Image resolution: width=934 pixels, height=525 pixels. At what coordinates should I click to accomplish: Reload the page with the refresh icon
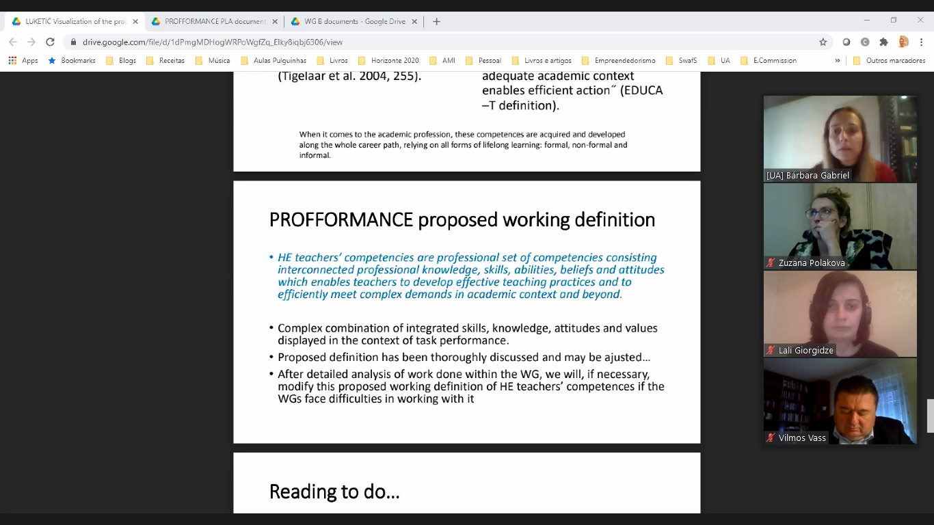[x=50, y=42]
